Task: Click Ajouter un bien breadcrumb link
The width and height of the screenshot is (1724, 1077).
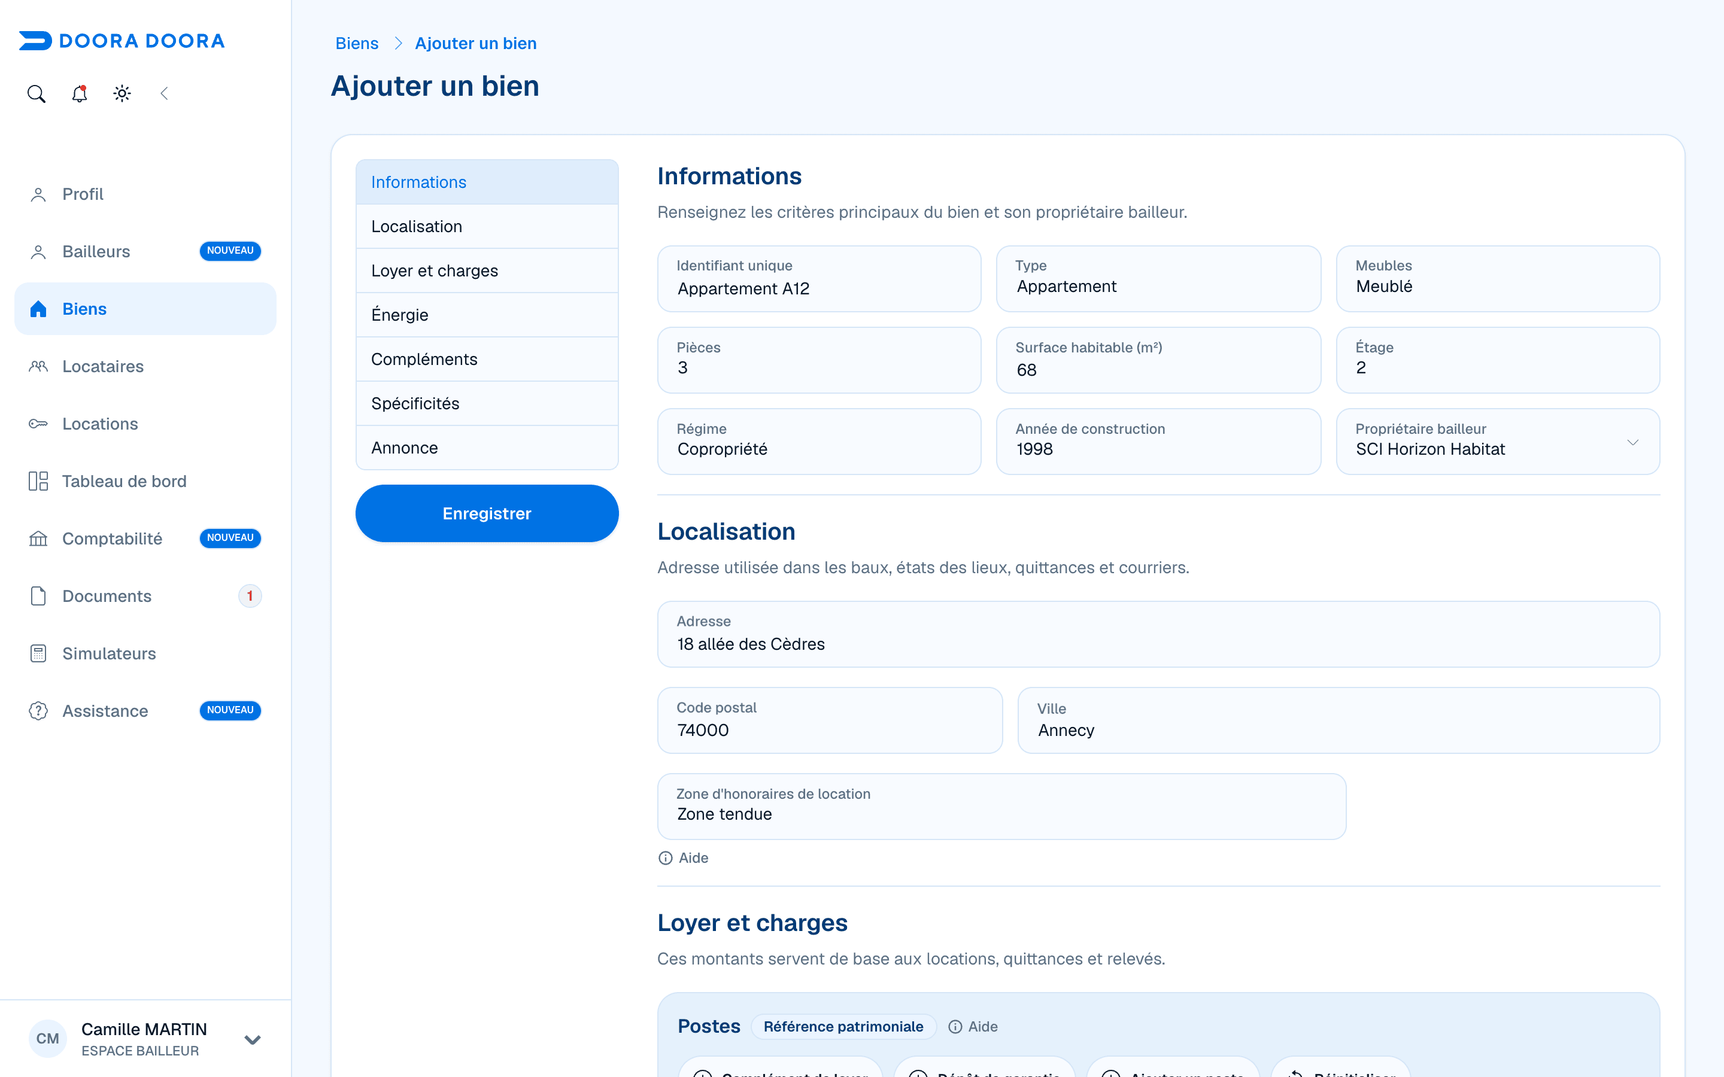Action: (x=476, y=44)
